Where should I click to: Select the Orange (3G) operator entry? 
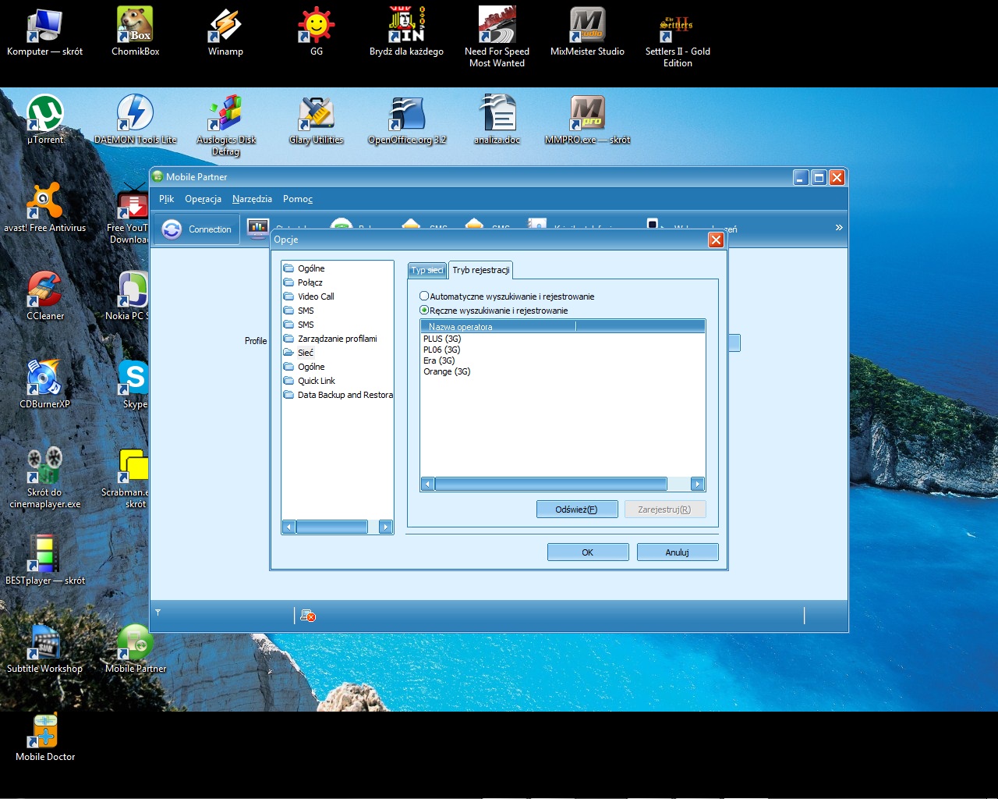pyautogui.click(x=447, y=371)
